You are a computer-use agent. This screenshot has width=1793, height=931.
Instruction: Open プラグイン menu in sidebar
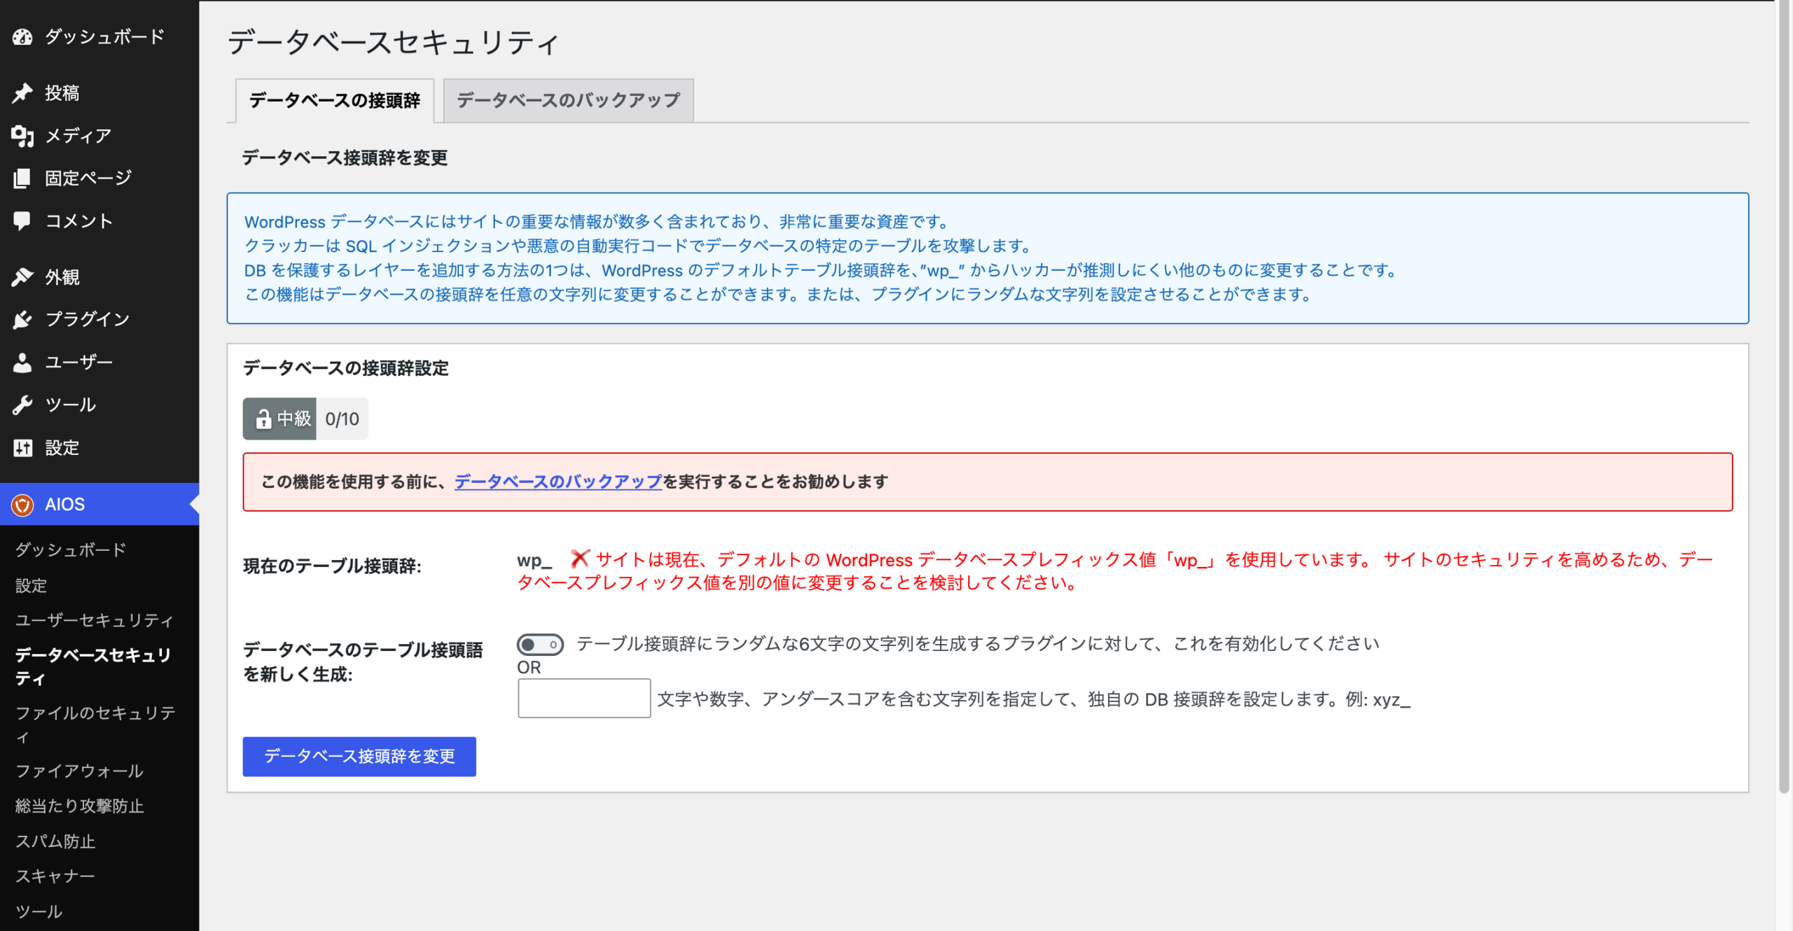coord(99,320)
